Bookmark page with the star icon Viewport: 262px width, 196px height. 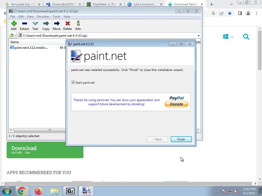click(230, 13)
